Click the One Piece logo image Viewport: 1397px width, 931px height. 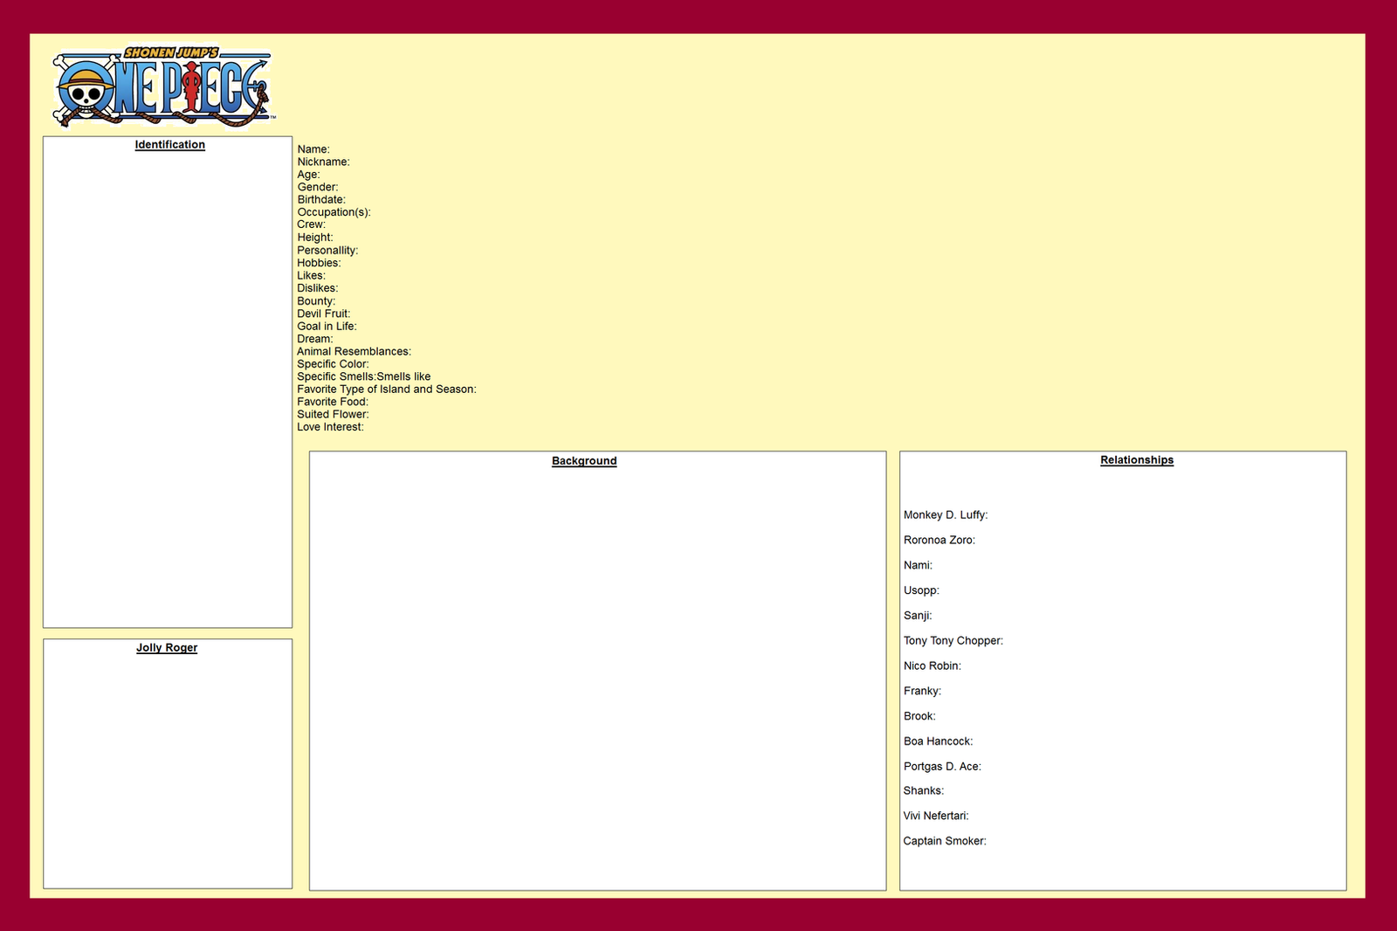pyautogui.click(x=163, y=86)
